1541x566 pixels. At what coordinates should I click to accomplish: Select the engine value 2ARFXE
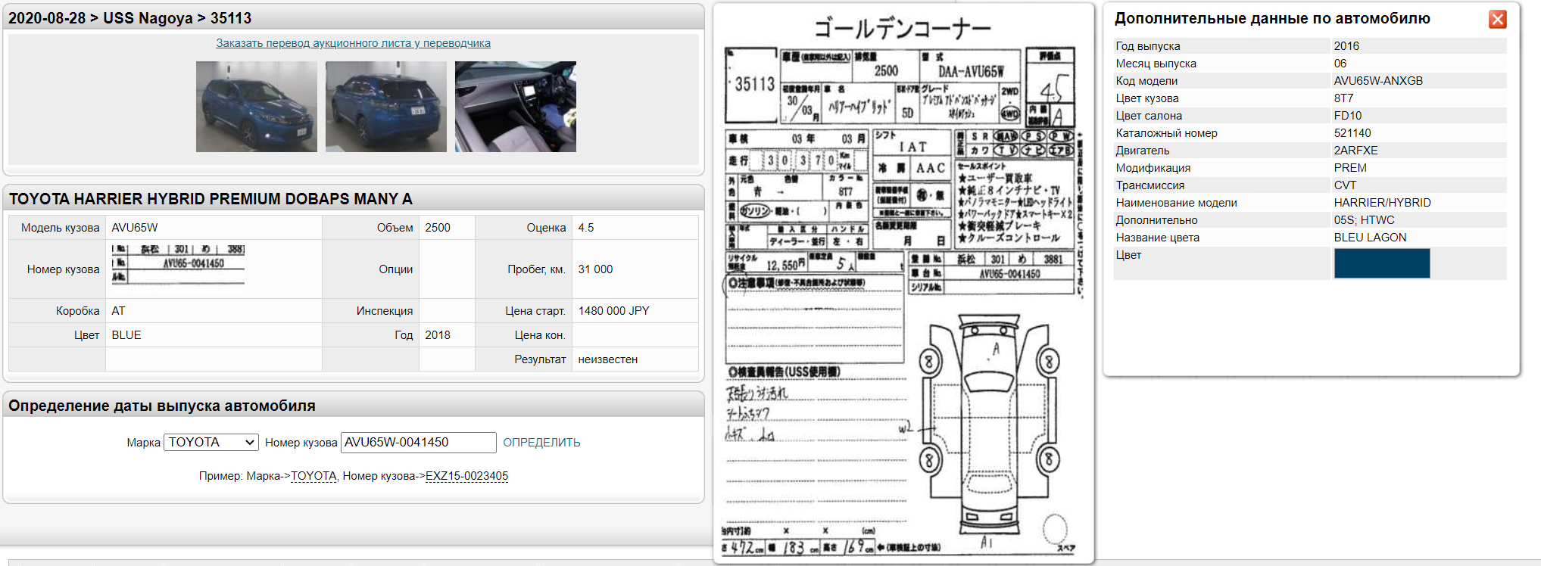1355,151
